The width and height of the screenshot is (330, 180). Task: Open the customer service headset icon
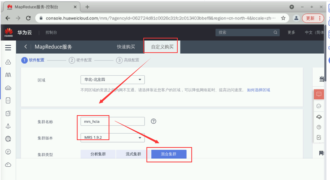319,117
